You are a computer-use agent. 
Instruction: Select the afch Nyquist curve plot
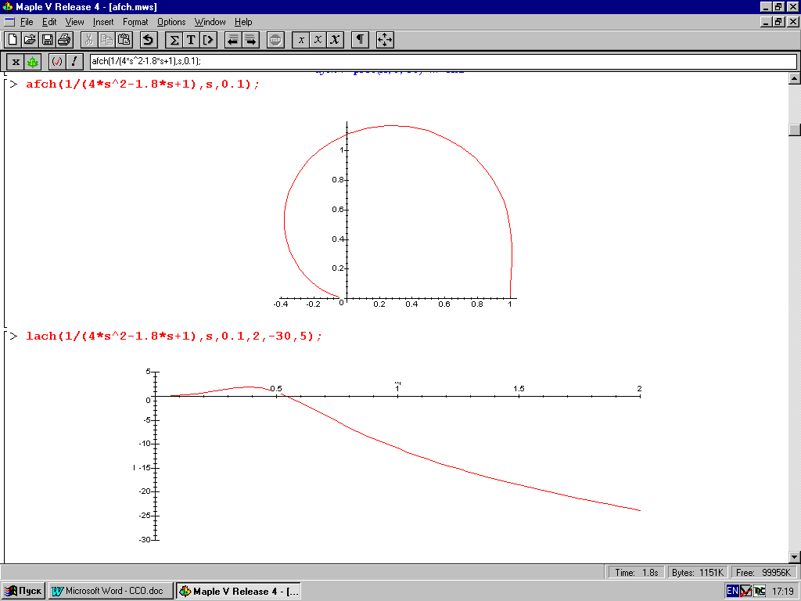(397, 214)
